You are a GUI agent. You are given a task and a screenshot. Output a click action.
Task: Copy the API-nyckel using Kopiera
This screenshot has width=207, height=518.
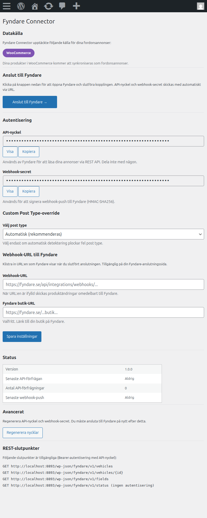[29, 152]
